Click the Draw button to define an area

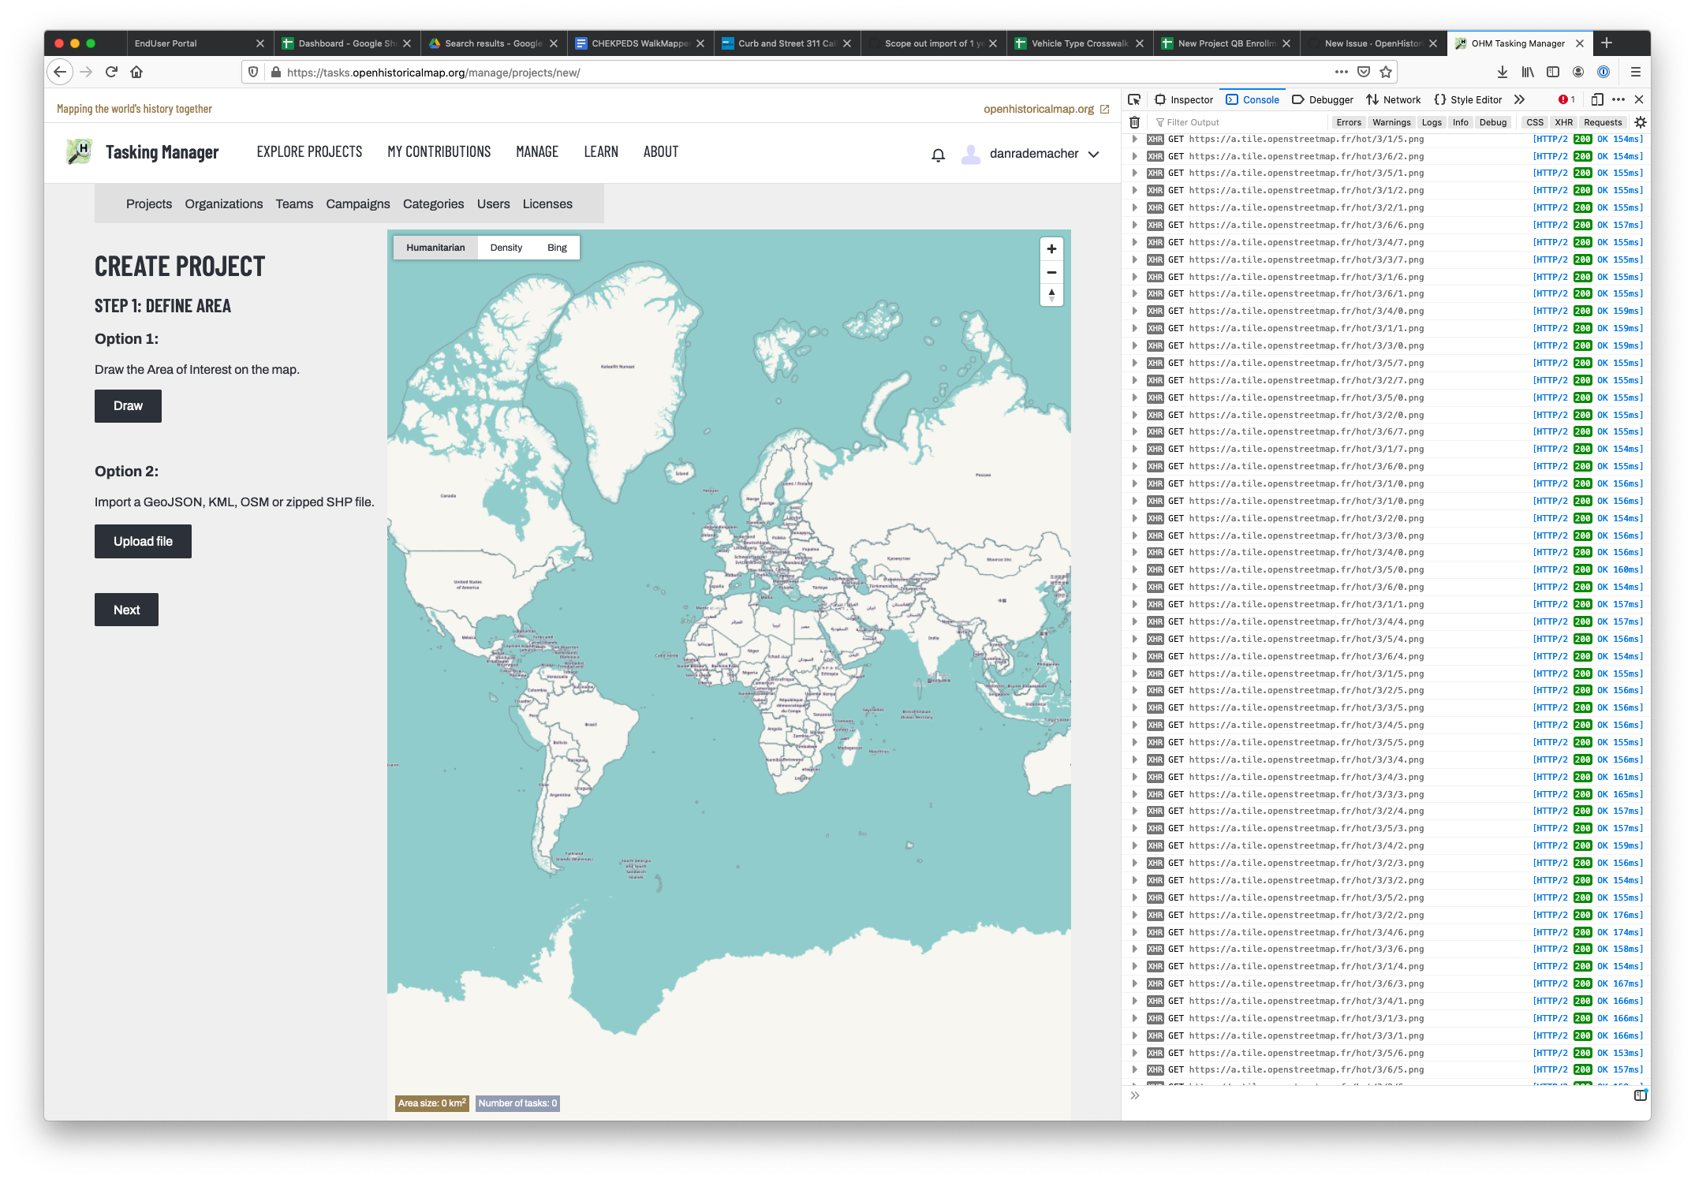point(127,405)
